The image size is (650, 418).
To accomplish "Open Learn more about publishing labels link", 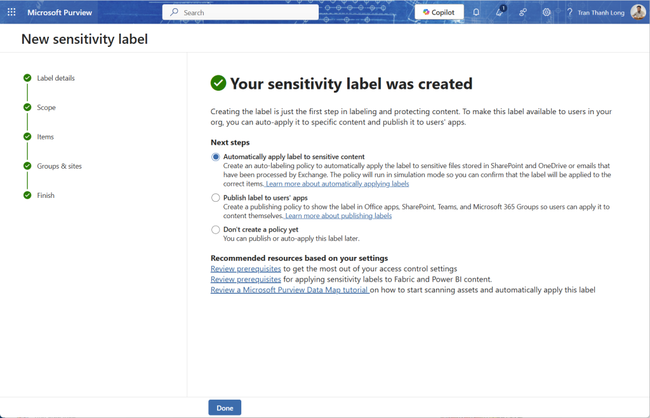I will 338,216.
